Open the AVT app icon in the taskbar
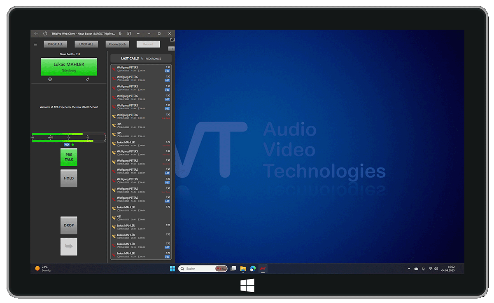494x303 pixels. [x=263, y=268]
